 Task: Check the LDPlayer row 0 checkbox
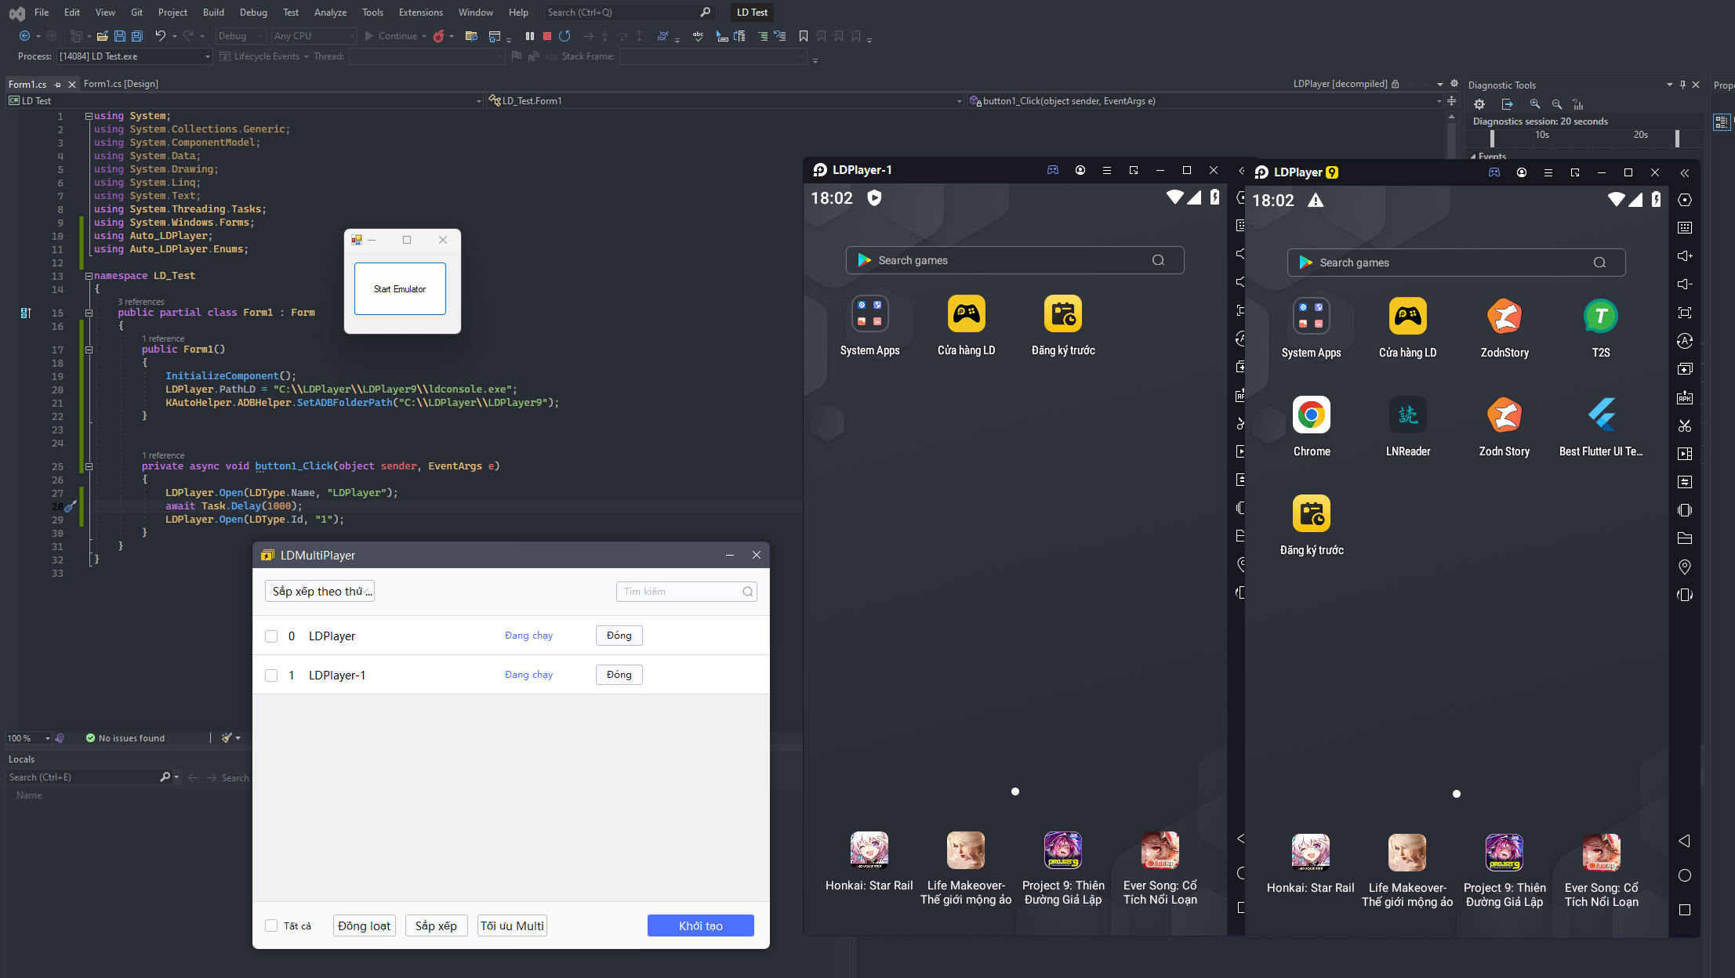click(270, 635)
